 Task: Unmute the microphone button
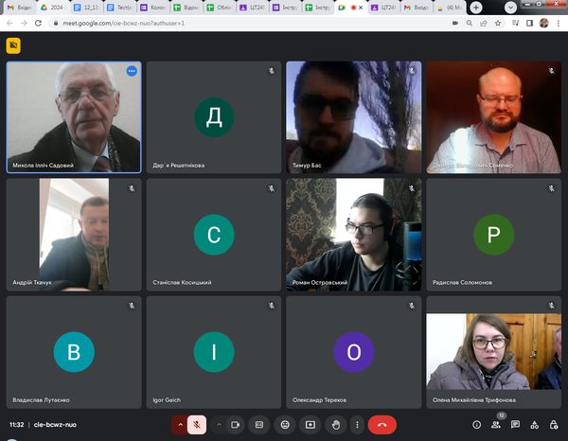197,425
